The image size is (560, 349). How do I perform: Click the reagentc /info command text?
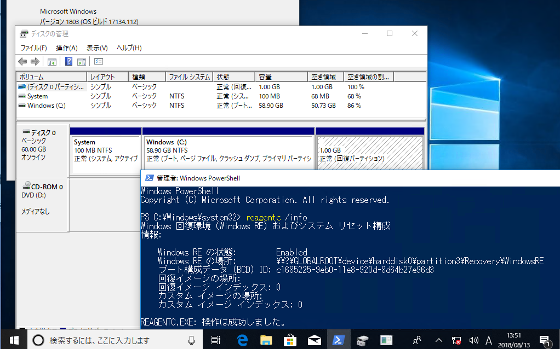pyautogui.click(x=277, y=218)
